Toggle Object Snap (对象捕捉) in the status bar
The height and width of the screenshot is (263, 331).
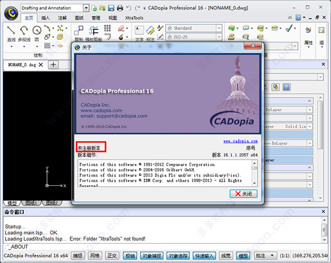coord(152,256)
